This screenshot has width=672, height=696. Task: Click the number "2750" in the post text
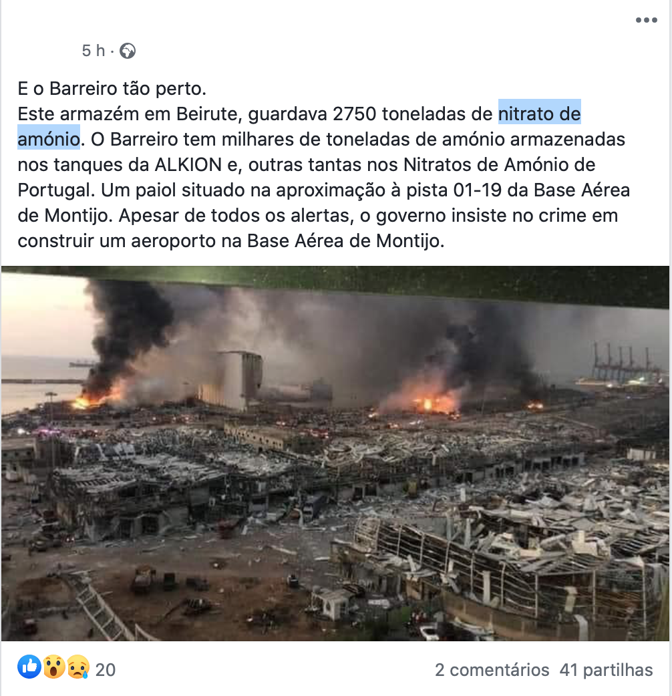click(x=355, y=114)
